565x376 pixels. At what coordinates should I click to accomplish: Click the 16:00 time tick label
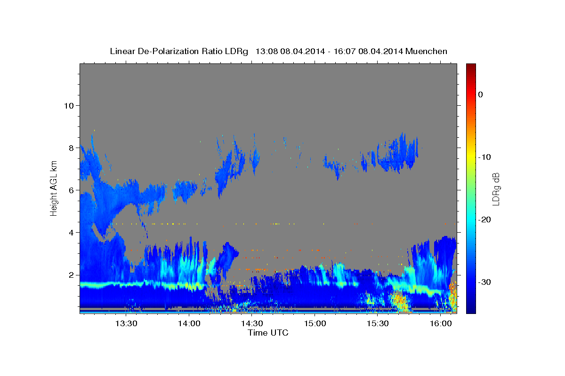coord(441,323)
